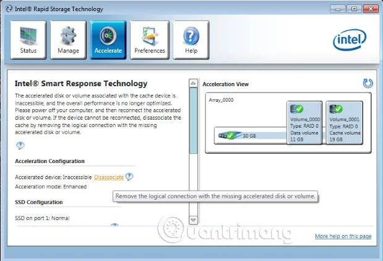Maximize the Intel Rapid Storage window
Image resolution: width=383 pixels, height=261 pixels.
(x=354, y=9)
